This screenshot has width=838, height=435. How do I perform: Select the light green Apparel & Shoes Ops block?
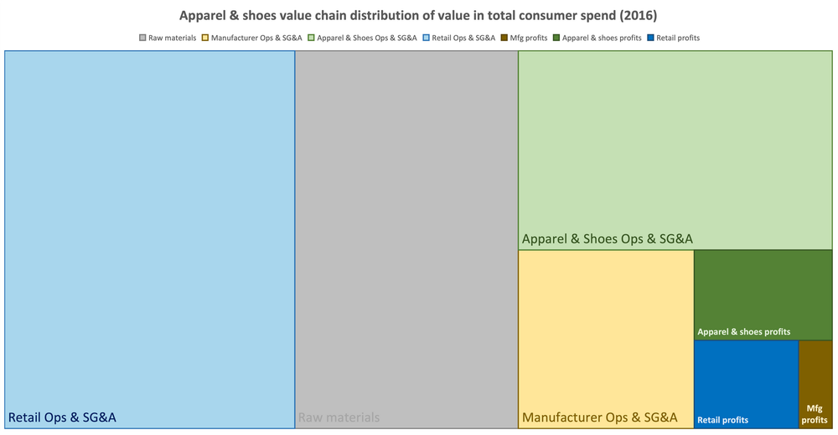(x=675, y=150)
